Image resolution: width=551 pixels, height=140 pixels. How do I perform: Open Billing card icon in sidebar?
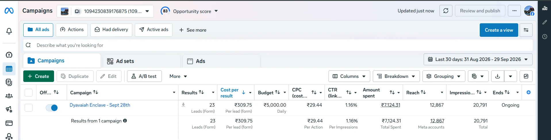pyautogui.click(x=9, y=123)
